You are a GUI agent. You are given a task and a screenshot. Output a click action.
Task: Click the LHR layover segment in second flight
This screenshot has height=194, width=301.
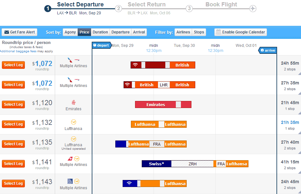164,85
